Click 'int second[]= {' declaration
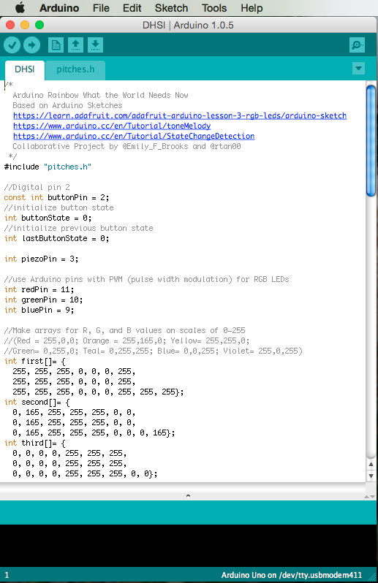Screen dimensions: 378x583 pos(37,402)
